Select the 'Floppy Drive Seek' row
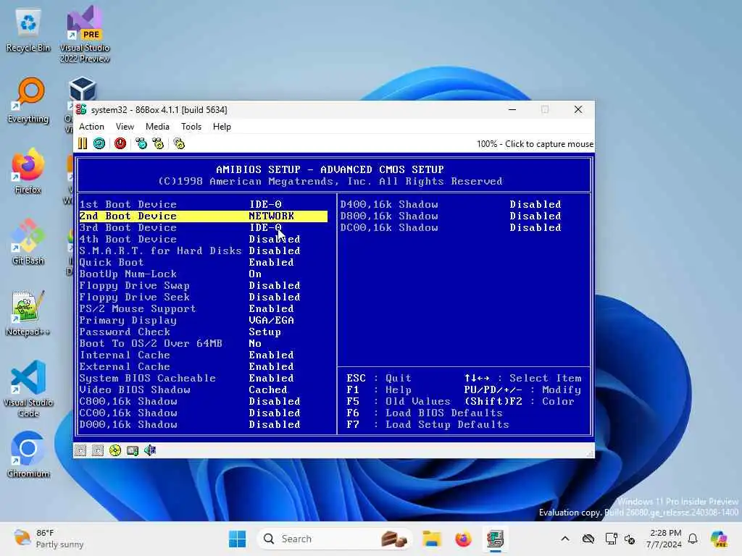Image resolution: width=742 pixels, height=556 pixels. 204,297
